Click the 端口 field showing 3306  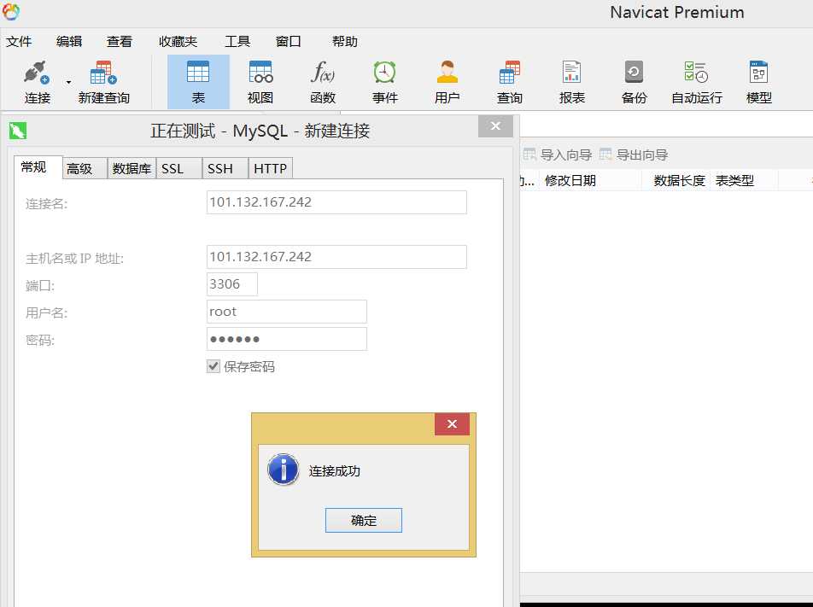tap(231, 284)
